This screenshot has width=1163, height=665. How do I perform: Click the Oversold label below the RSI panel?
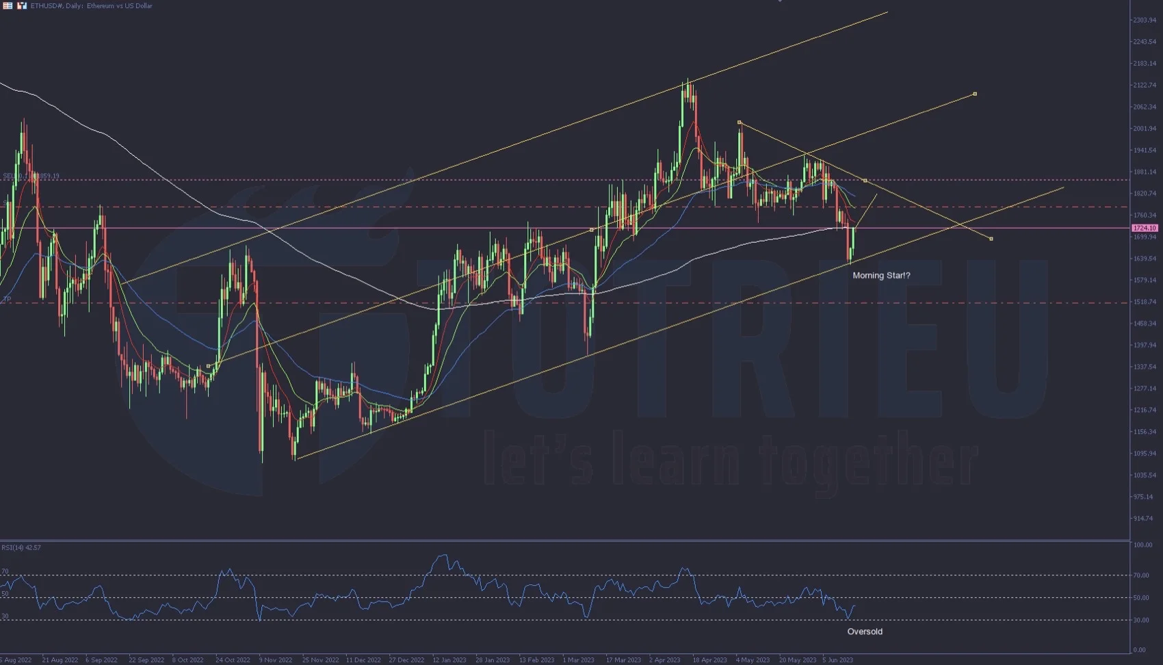(x=865, y=631)
